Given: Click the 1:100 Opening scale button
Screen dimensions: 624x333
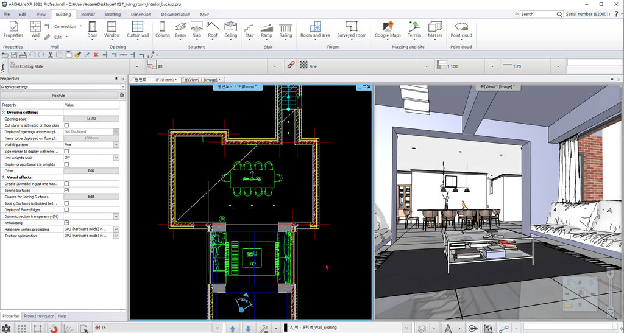Looking at the screenshot, I should [91, 119].
